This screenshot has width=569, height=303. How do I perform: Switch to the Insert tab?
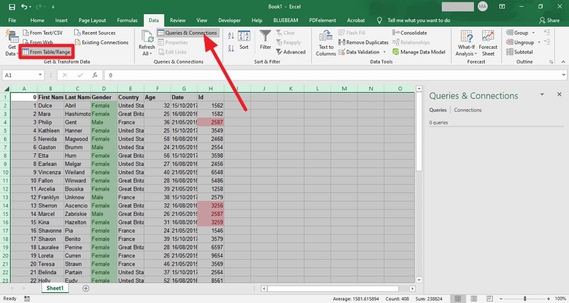click(x=62, y=20)
